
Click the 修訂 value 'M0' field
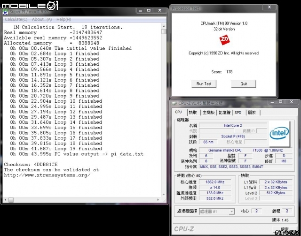tap(284, 161)
